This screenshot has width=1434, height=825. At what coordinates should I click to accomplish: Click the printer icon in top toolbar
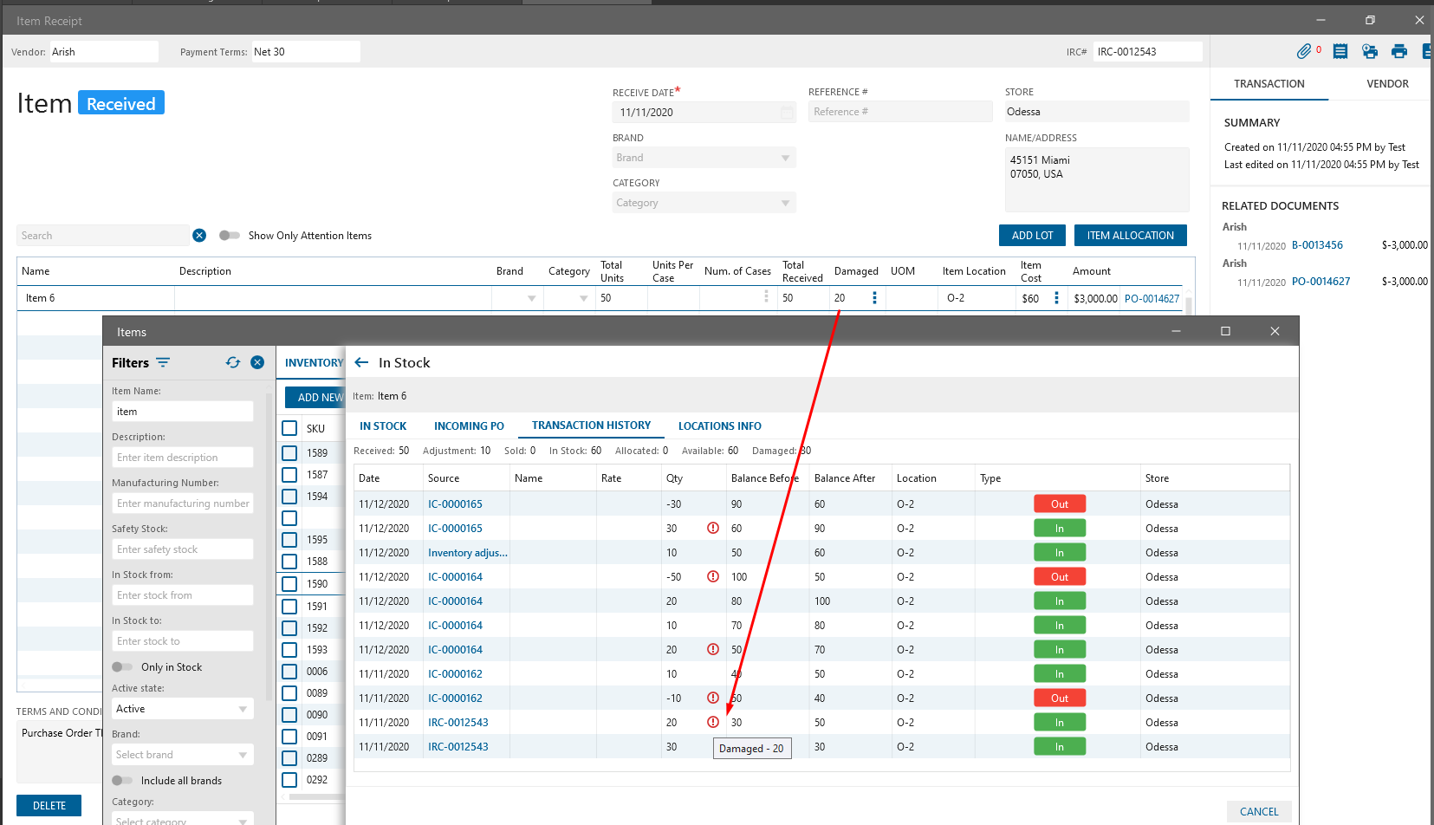tap(1399, 52)
